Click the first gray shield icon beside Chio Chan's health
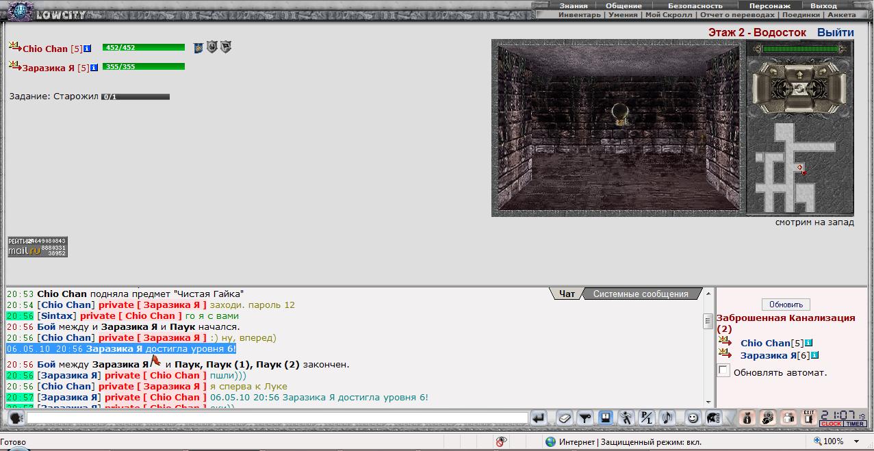874x451 pixels. coord(212,47)
